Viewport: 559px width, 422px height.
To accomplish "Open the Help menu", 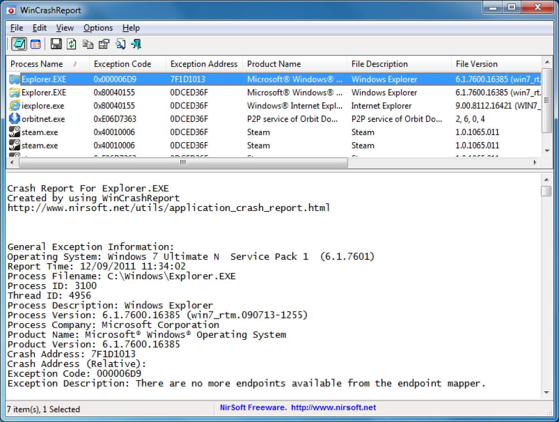I will tap(131, 28).
